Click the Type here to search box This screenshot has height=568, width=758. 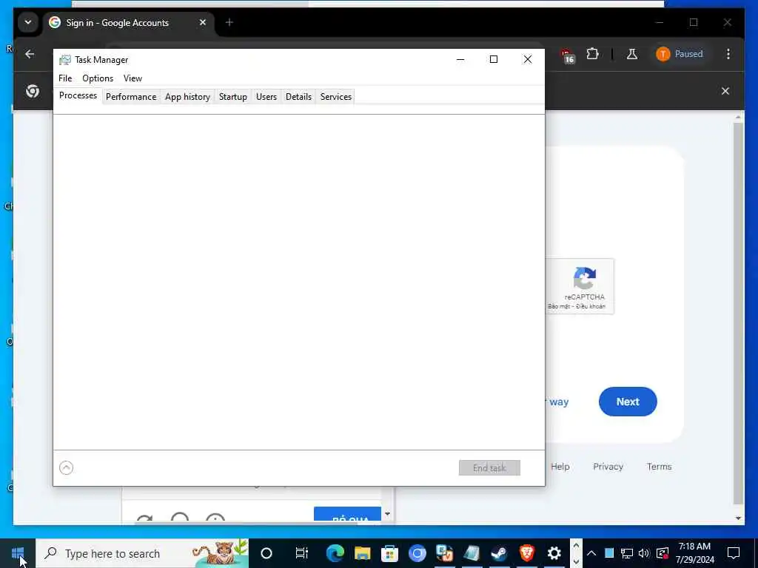click(142, 553)
